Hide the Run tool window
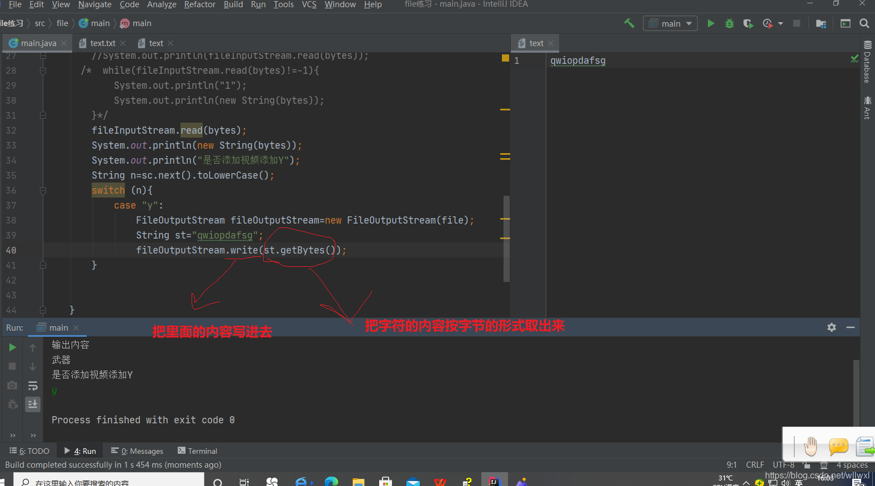Viewport: 875px width, 486px height. (850, 327)
